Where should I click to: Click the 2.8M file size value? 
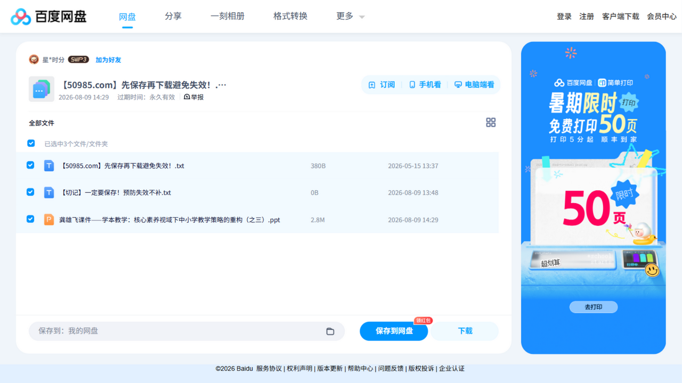[318, 220]
